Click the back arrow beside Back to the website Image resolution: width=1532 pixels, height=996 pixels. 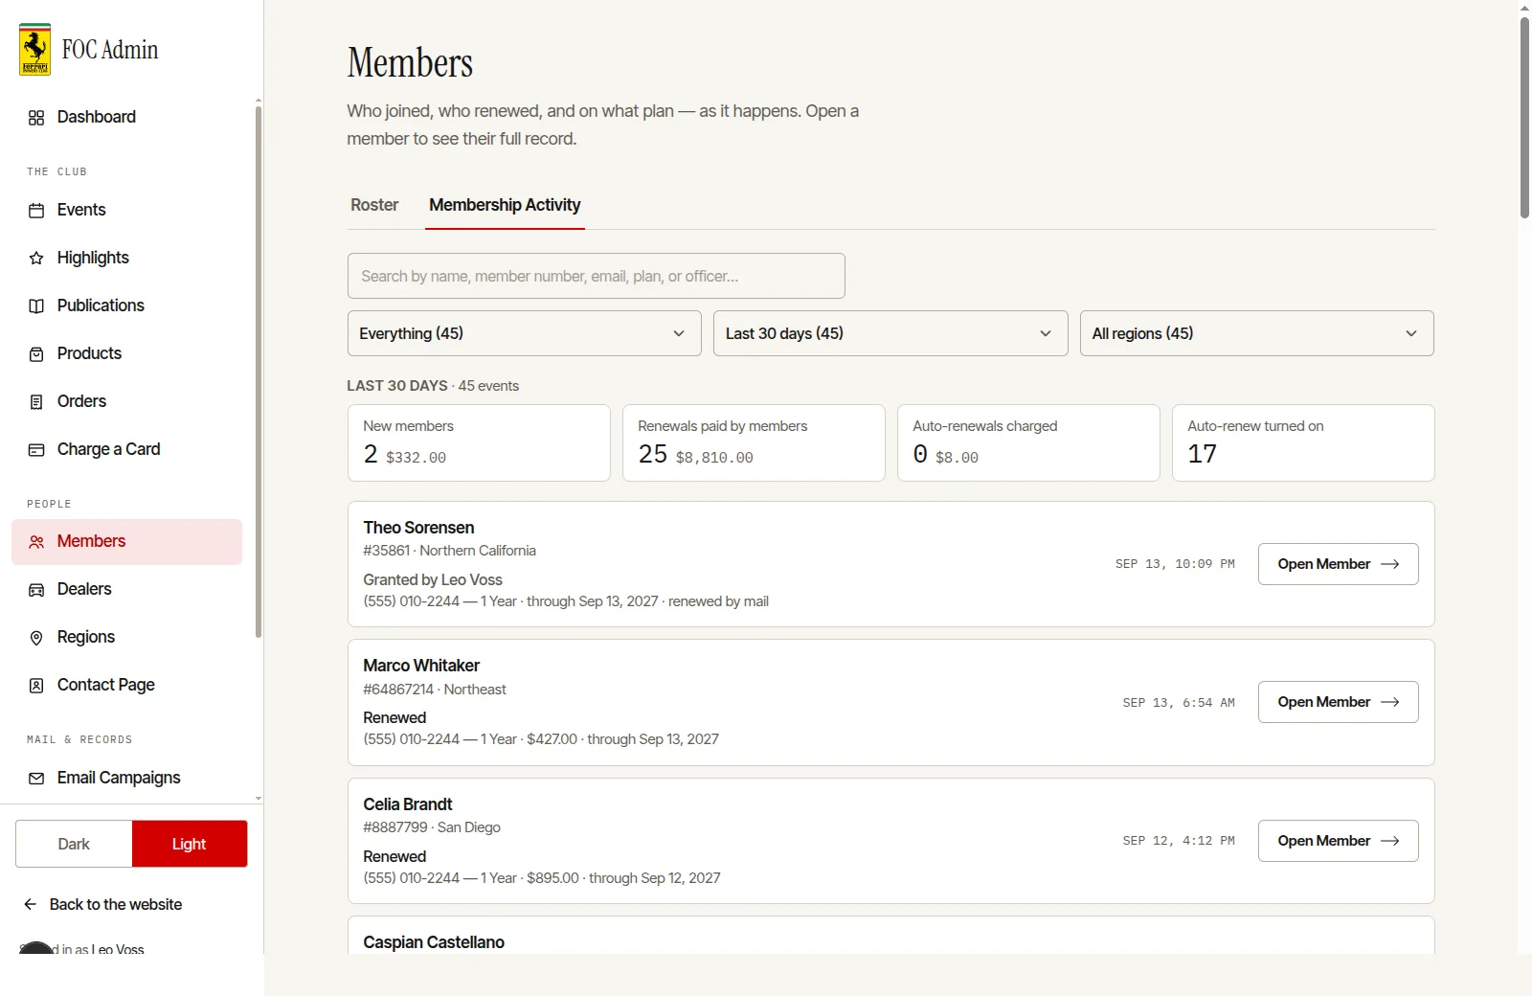[31, 904]
